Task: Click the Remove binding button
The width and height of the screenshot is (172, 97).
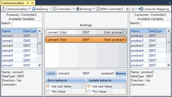Action: 121,73
